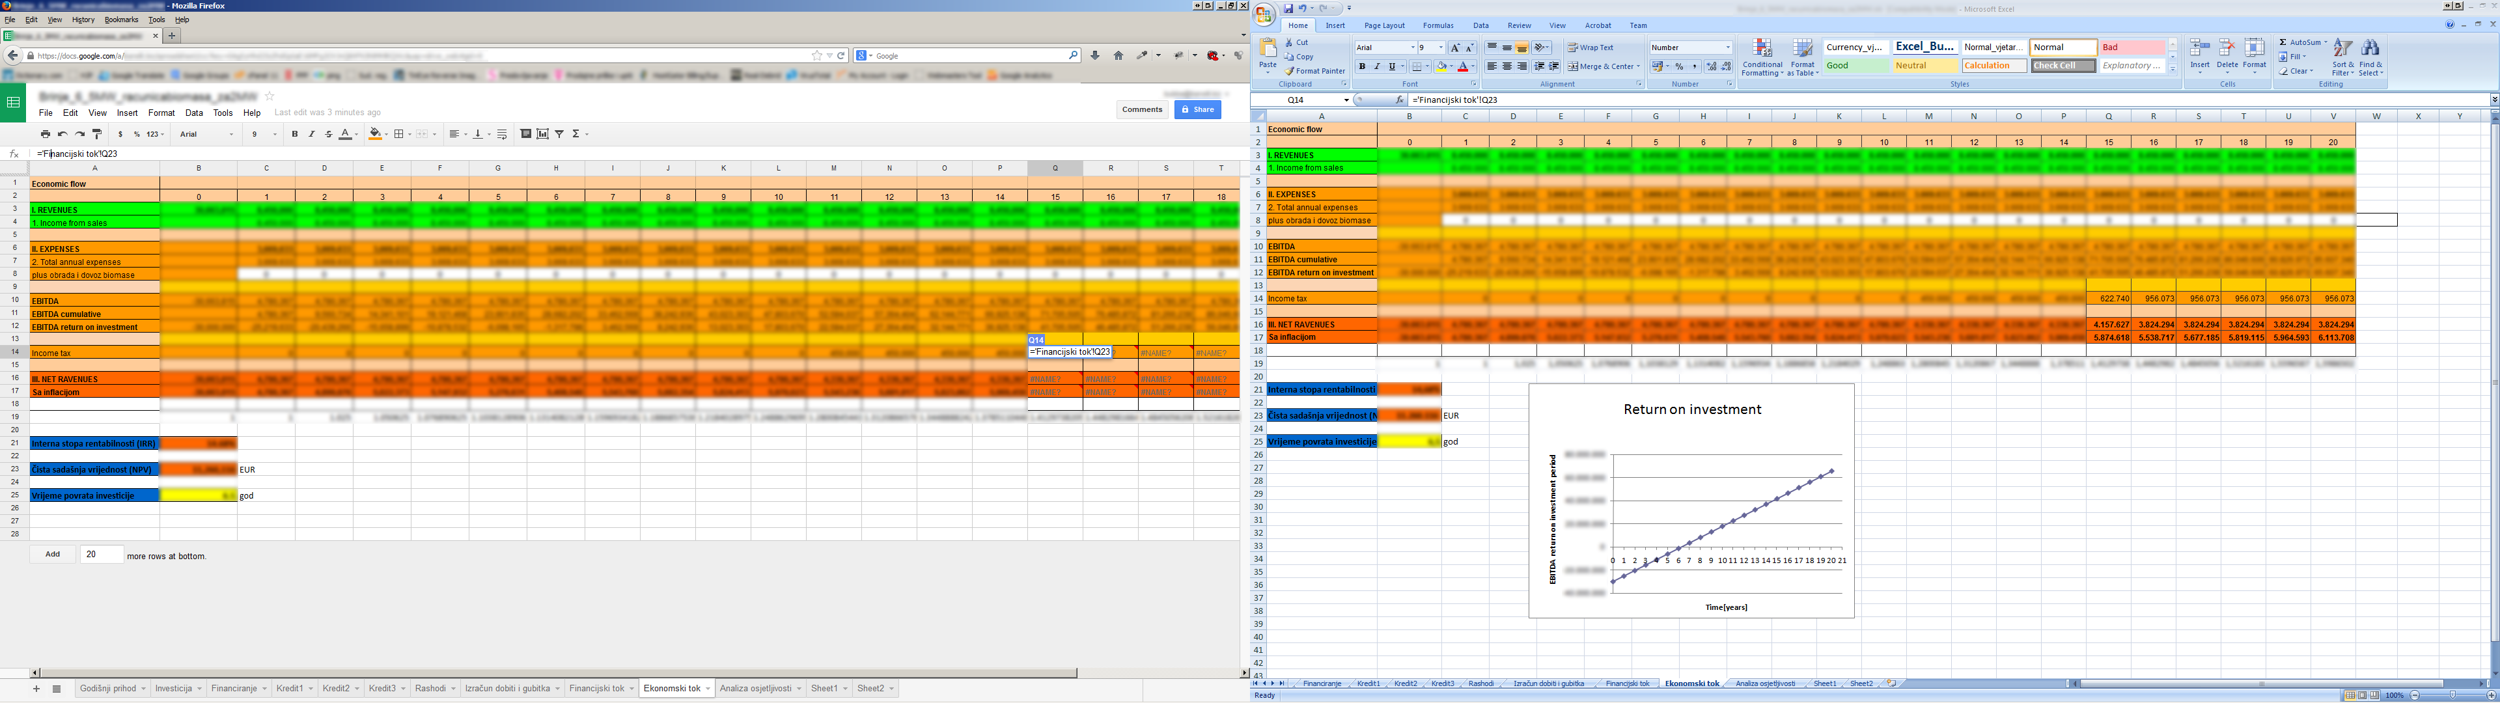Open the Page Layout ribbon tab
The height and width of the screenshot is (703, 2500).
click(1384, 26)
